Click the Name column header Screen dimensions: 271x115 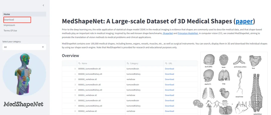(x=101, y=63)
